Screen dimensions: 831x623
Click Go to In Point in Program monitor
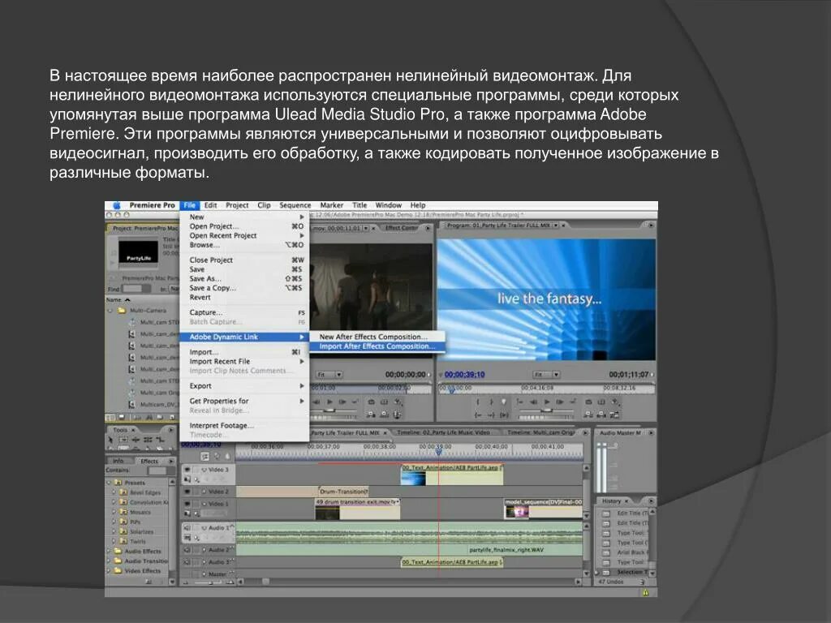pos(478,415)
